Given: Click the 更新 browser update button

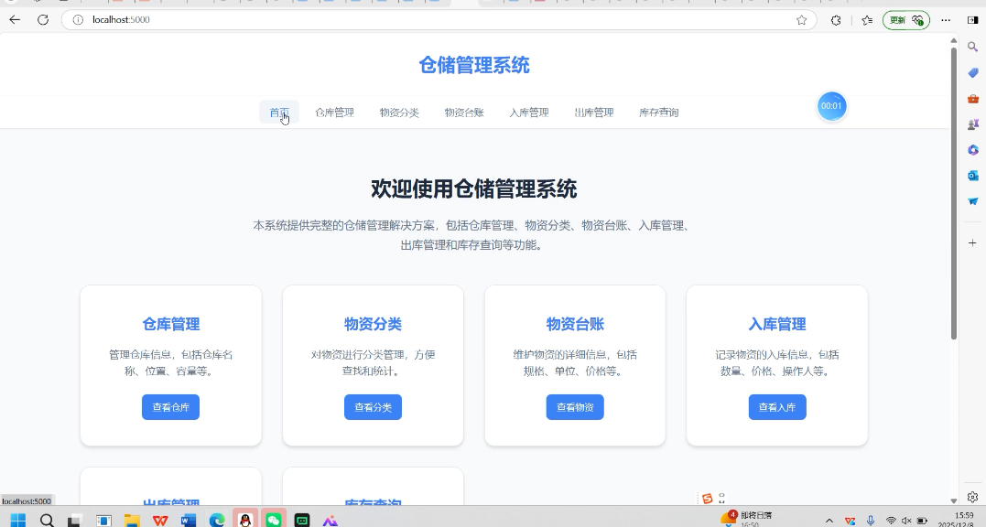Looking at the screenshot, I should (x=906, y=20).
